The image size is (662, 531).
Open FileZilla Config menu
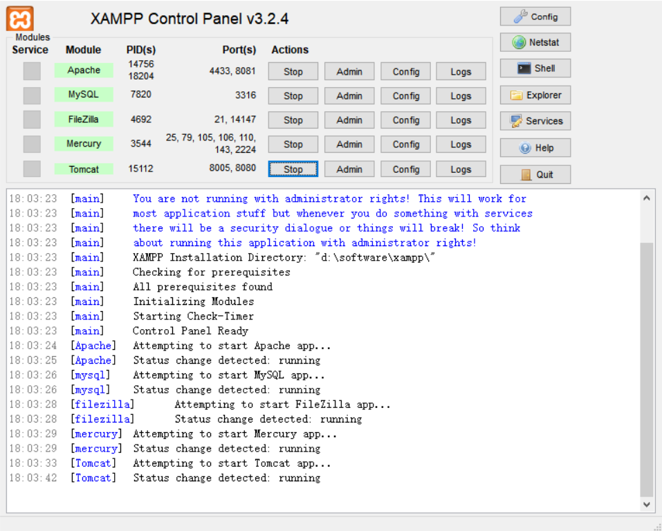(x=406, y=120)
